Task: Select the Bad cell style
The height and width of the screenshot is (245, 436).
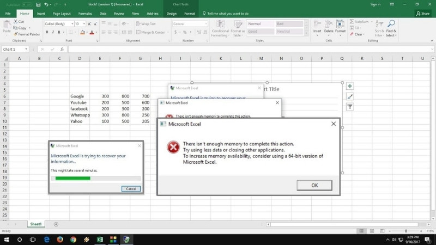Action: (x=289, y=24)
